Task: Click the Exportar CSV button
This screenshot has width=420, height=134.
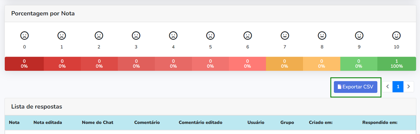Action: [x=355, y=87]
